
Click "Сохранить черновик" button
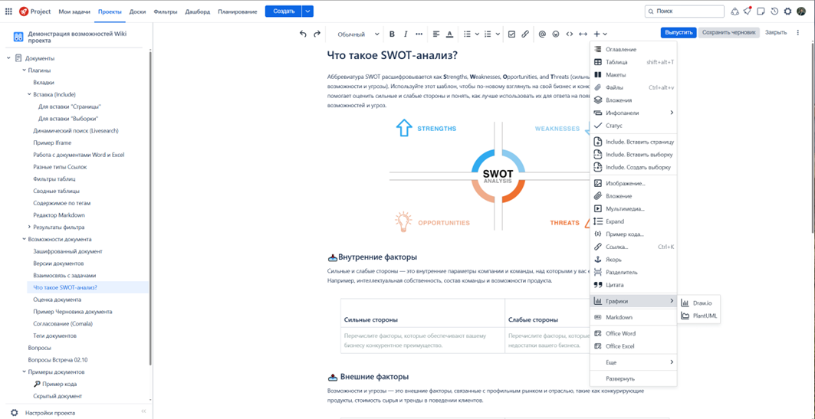point(728,33)
